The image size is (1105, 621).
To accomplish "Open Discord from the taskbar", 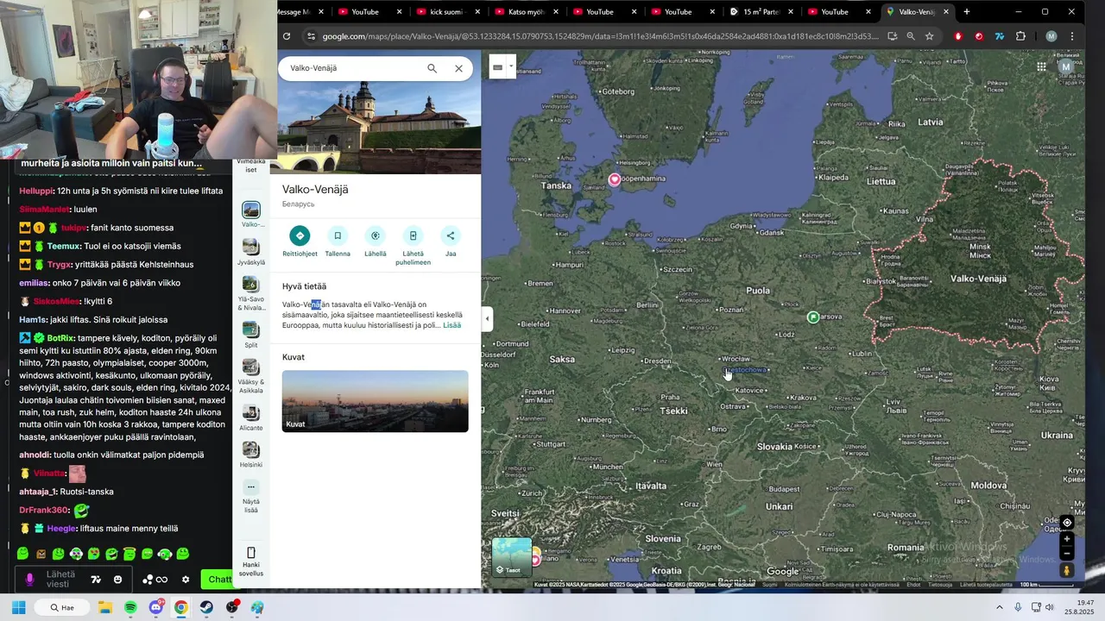I will (156, 607).
